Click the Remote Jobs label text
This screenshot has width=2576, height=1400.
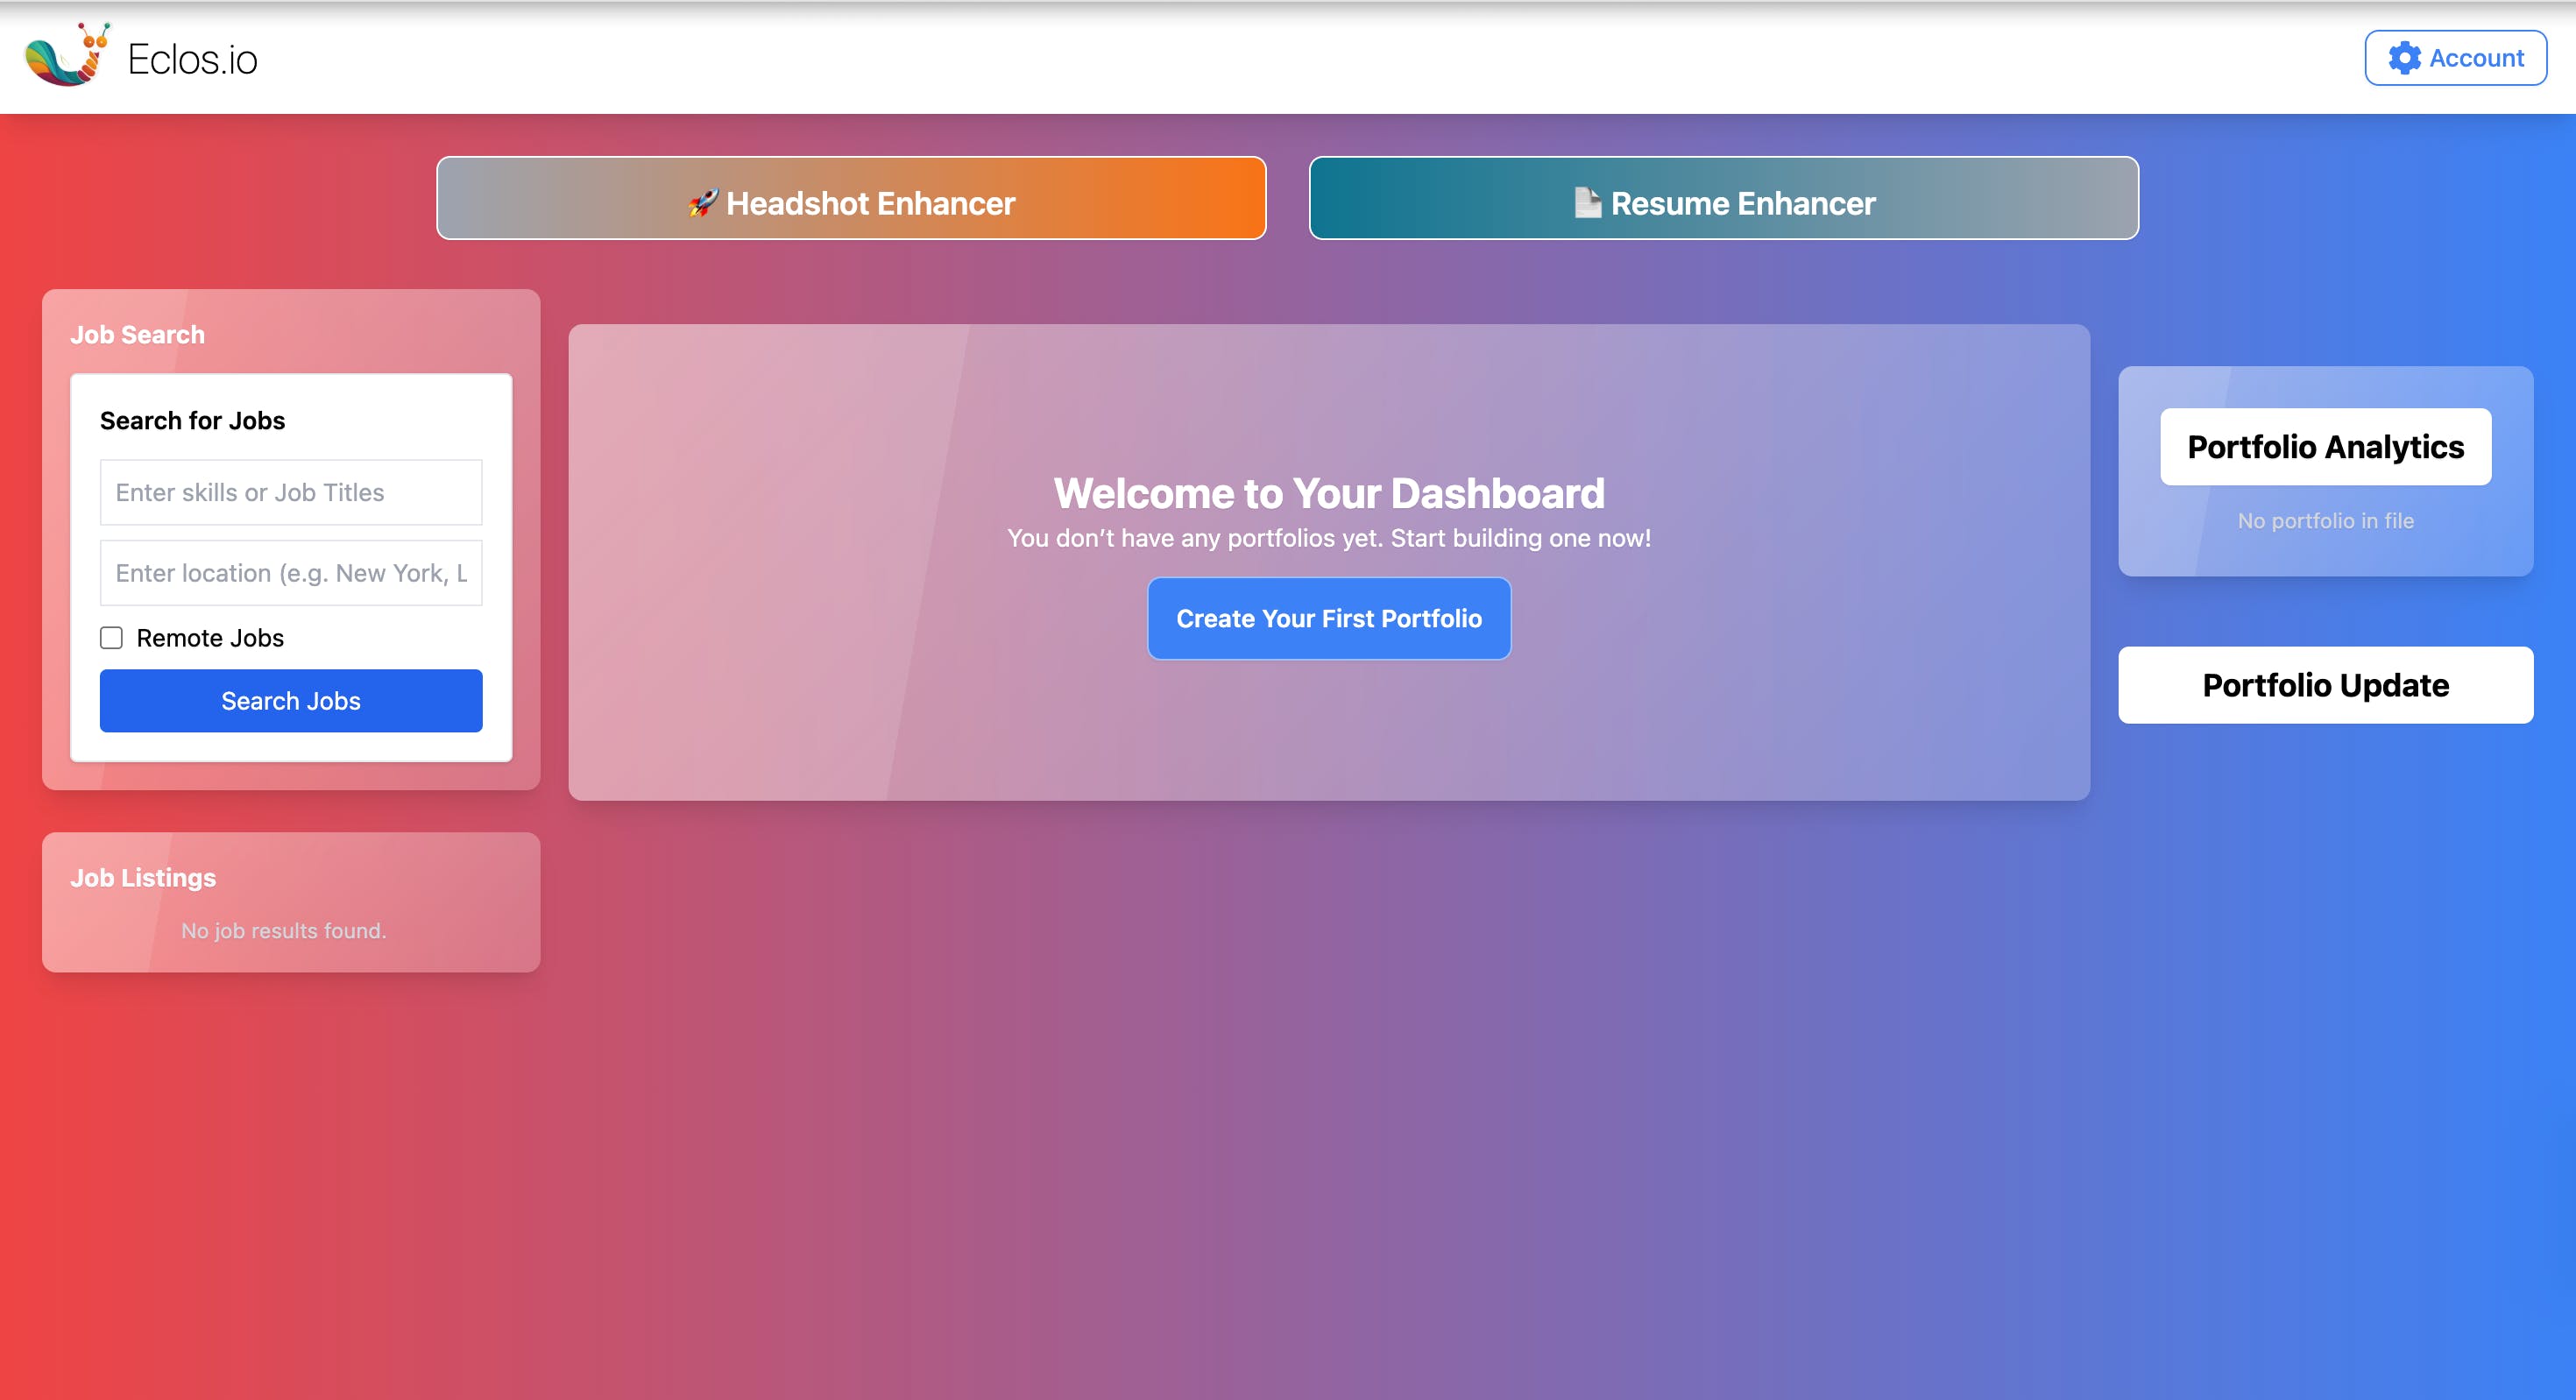click(210, 638)
